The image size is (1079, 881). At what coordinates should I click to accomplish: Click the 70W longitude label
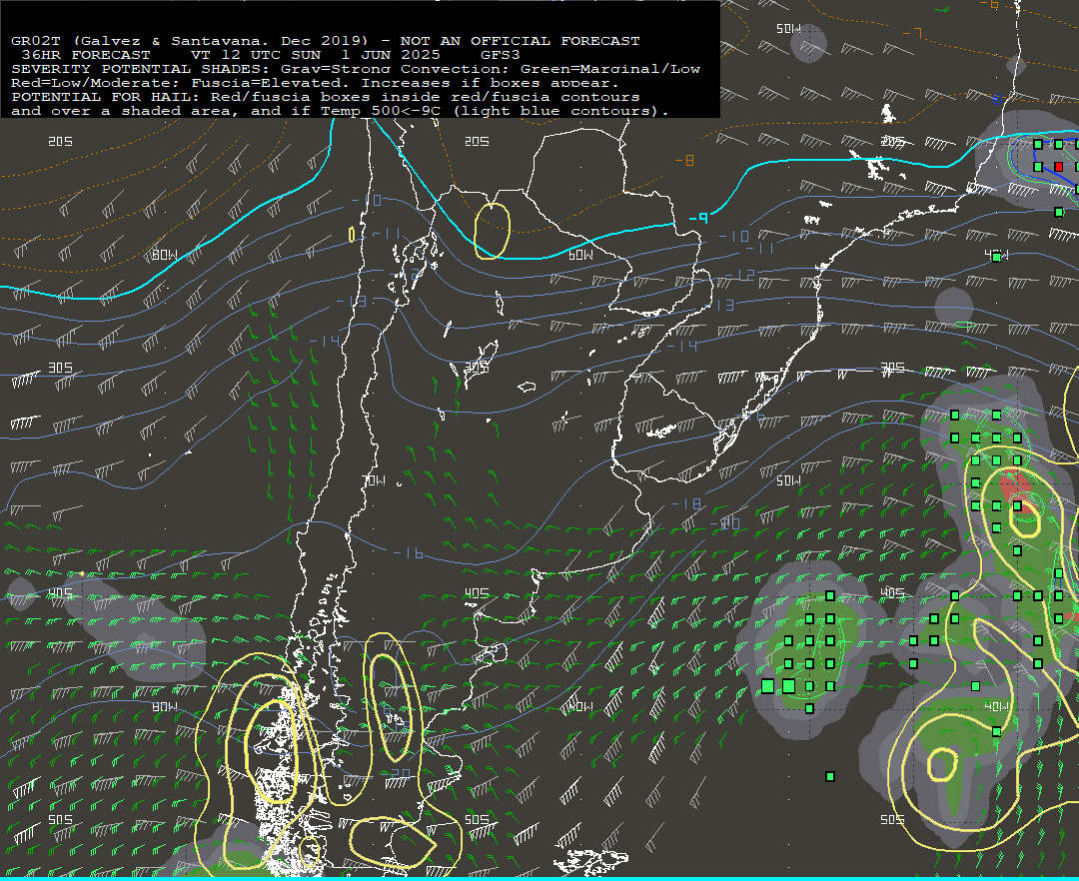pos(374,480)
